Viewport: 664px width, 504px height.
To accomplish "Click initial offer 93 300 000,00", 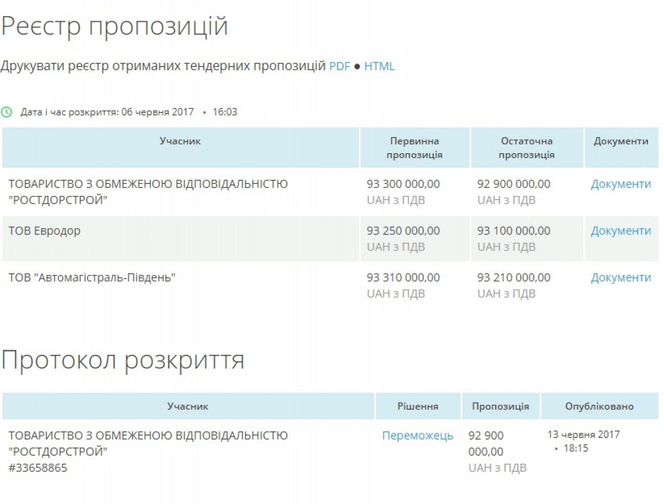I will tap(403, 184).
